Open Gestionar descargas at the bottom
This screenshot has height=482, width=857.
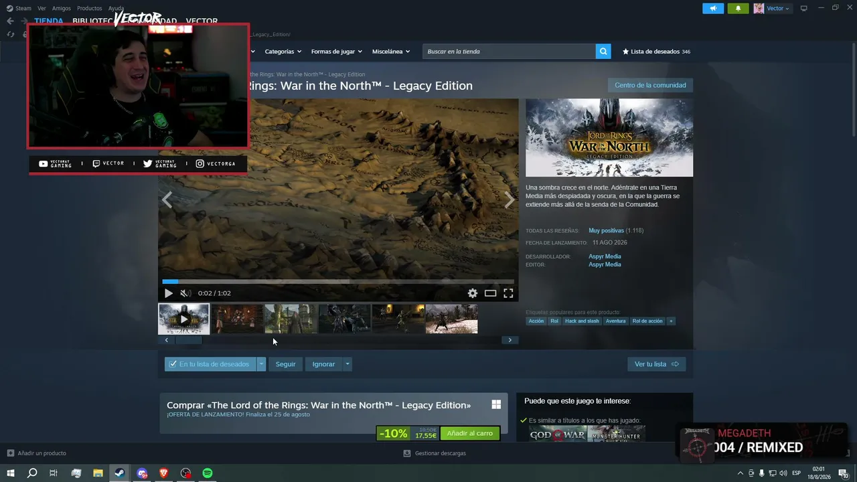(435, 453)
